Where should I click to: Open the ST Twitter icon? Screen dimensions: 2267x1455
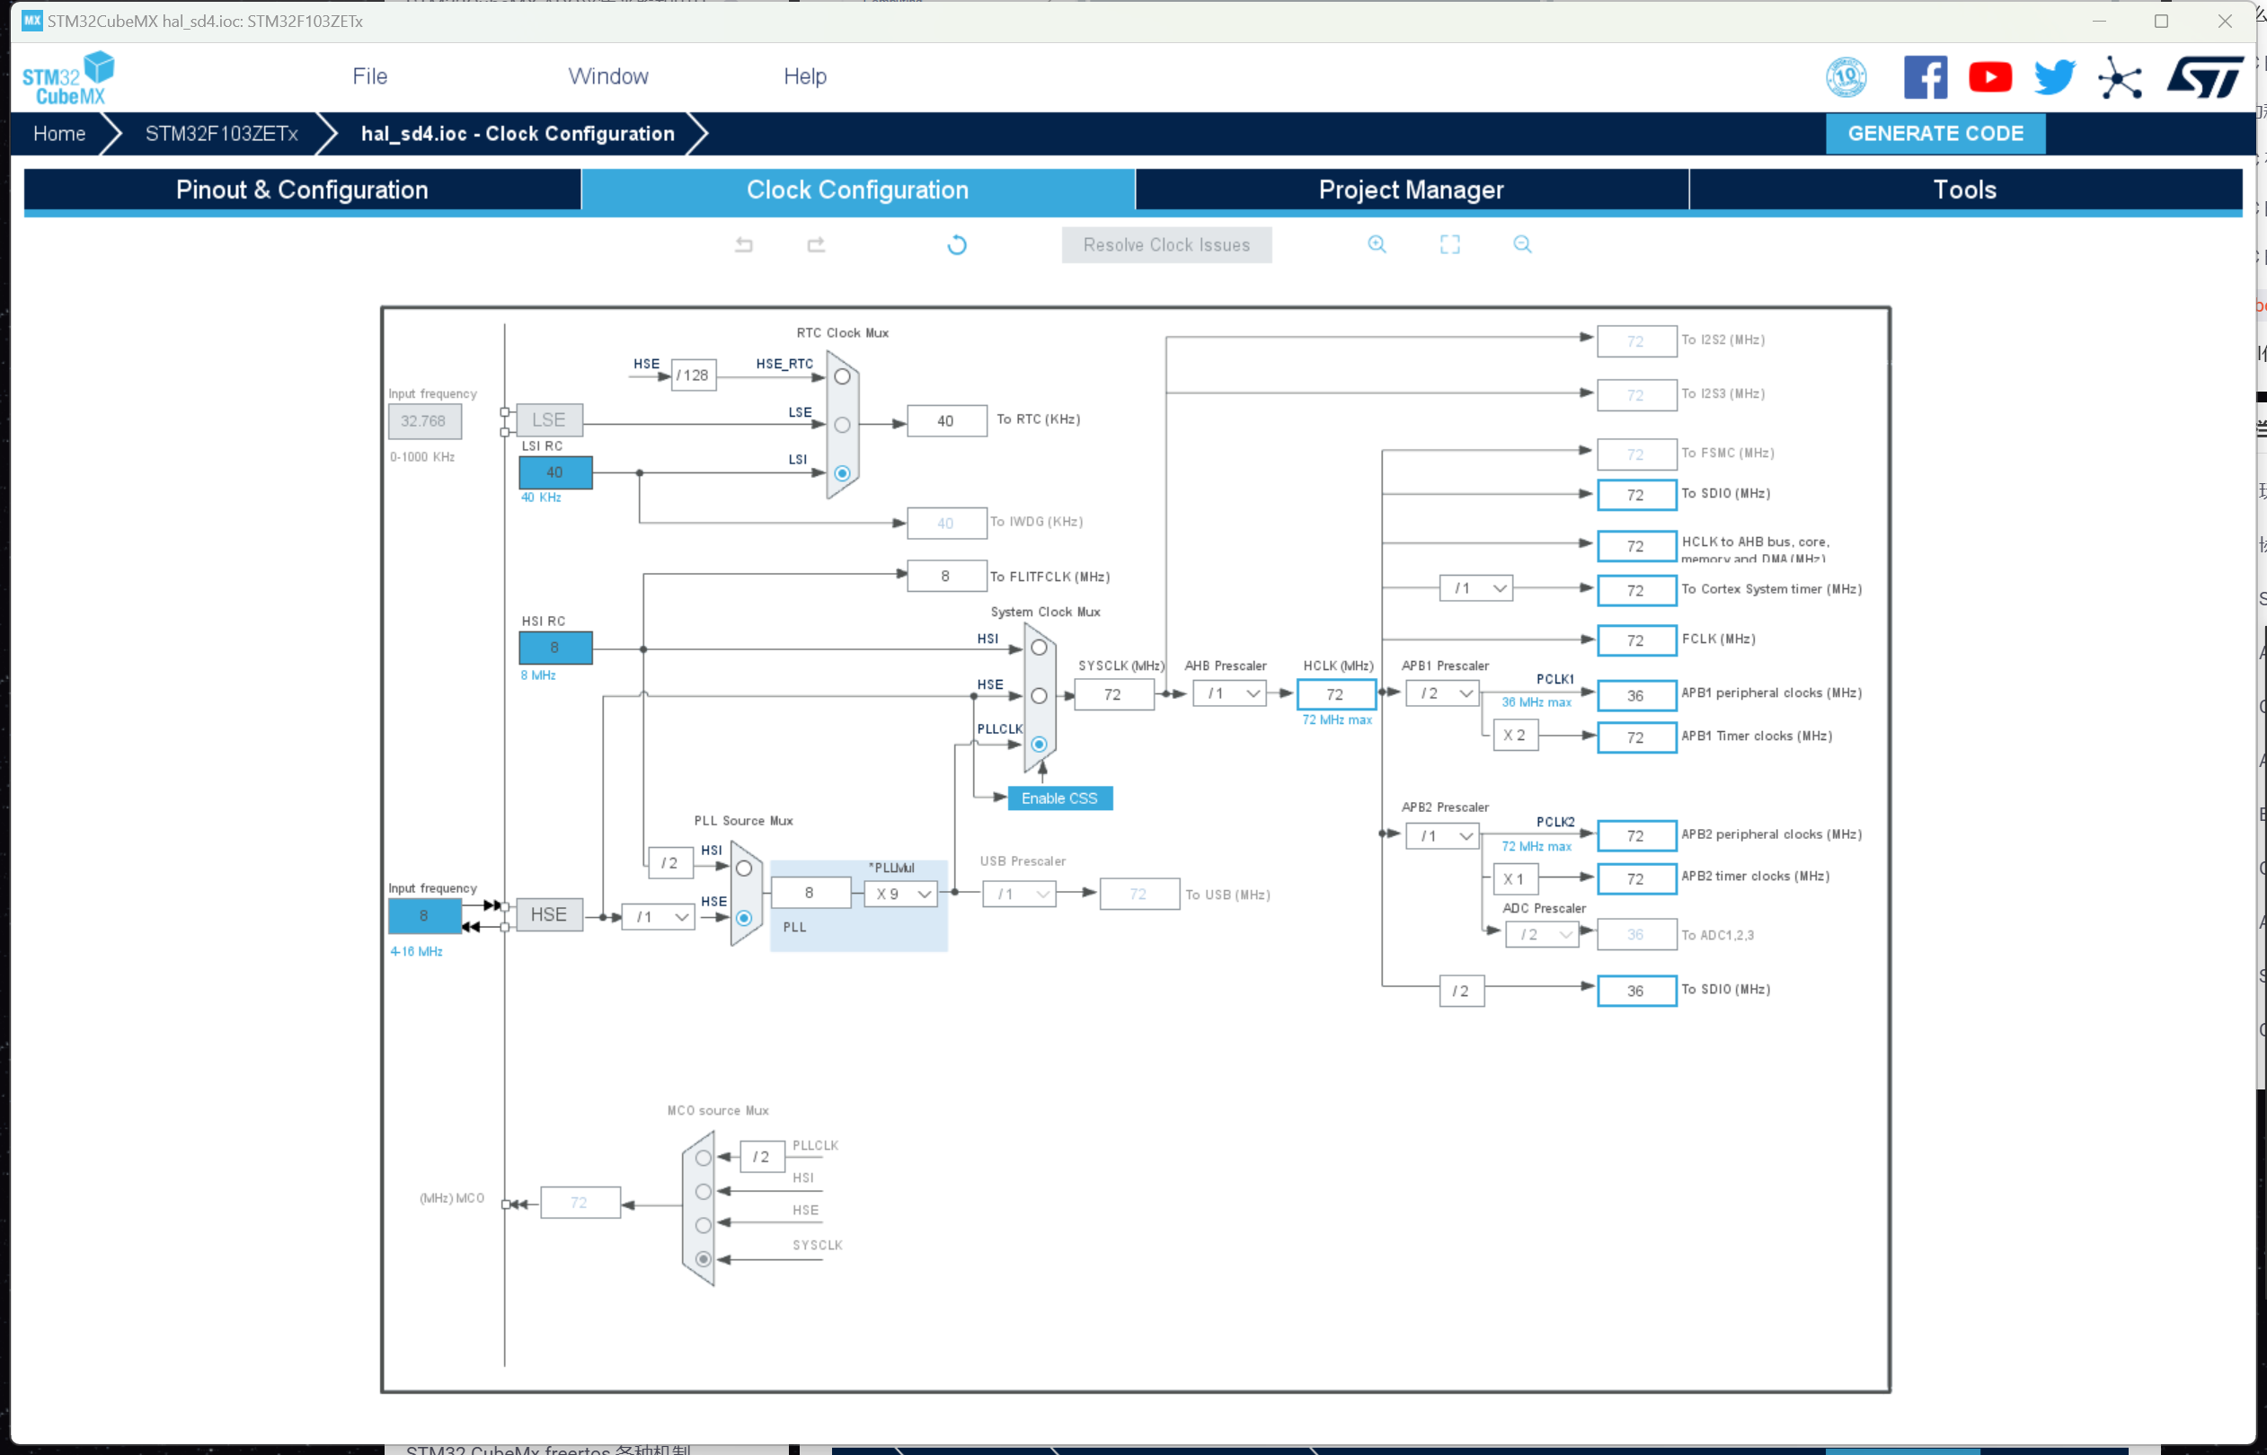(2054, 76)
